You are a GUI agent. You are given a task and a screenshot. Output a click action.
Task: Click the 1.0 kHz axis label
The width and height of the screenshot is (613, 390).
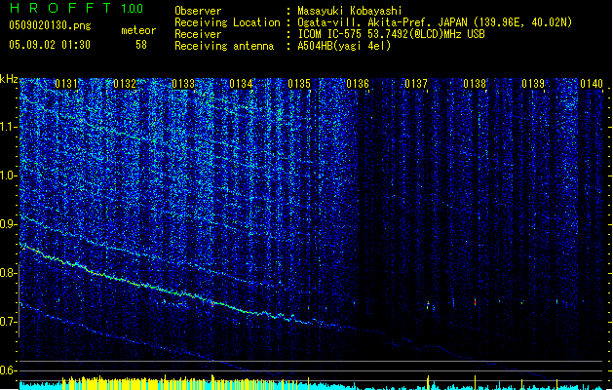9,175
